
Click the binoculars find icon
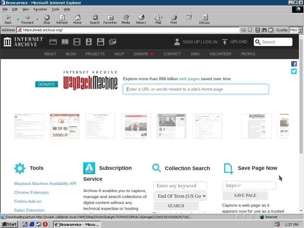click(x=264, y=30)
